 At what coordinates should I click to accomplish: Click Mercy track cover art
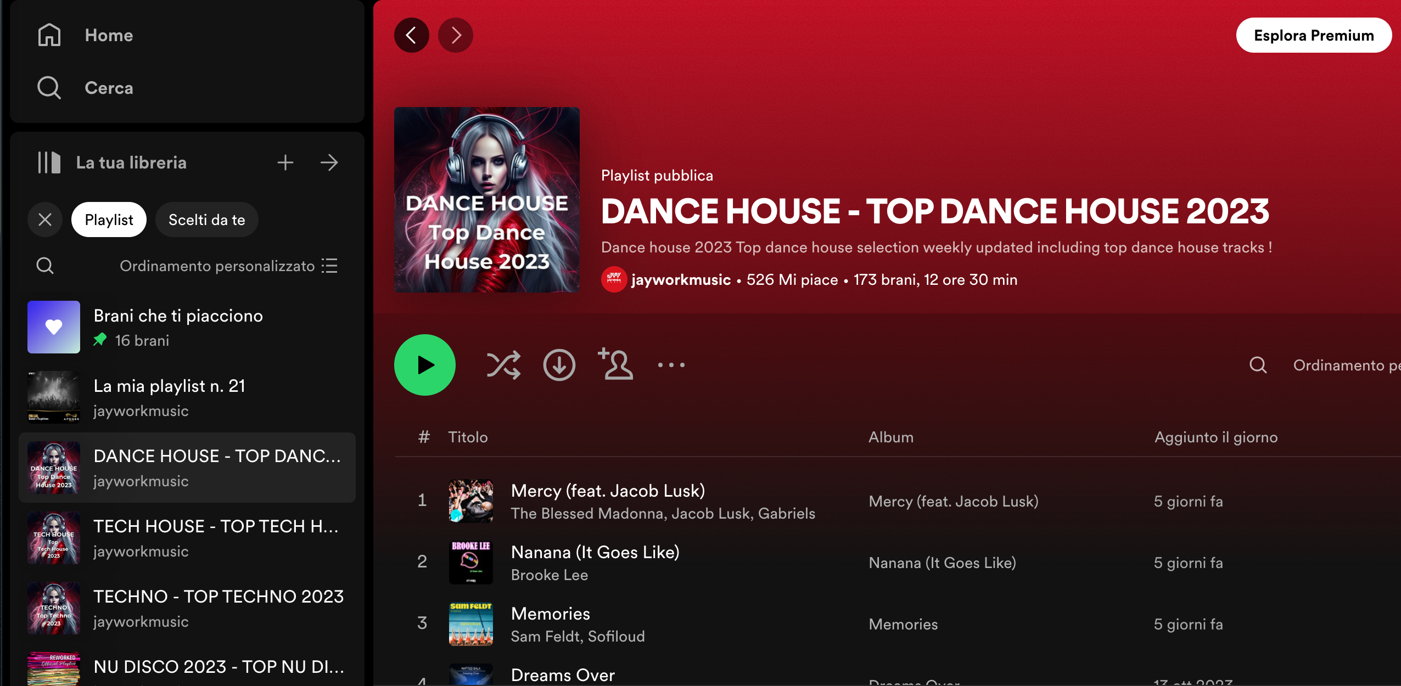[471, 501]
